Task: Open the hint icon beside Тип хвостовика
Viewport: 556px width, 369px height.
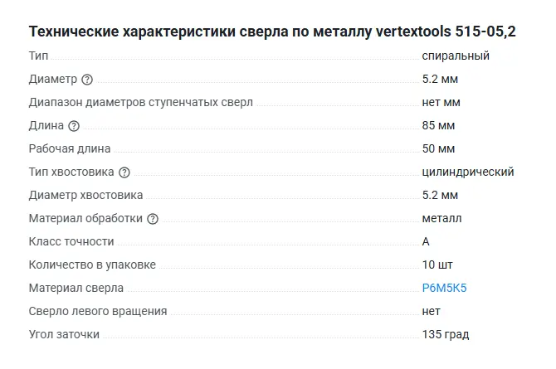Action: [124, 172]
